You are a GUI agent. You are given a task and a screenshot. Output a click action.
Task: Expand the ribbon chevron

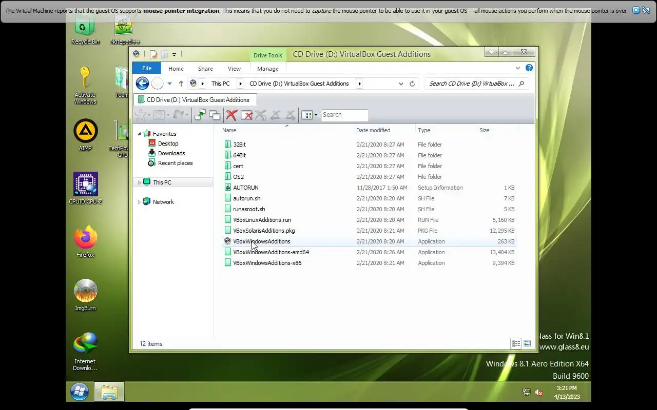click(x=517, y=68)
